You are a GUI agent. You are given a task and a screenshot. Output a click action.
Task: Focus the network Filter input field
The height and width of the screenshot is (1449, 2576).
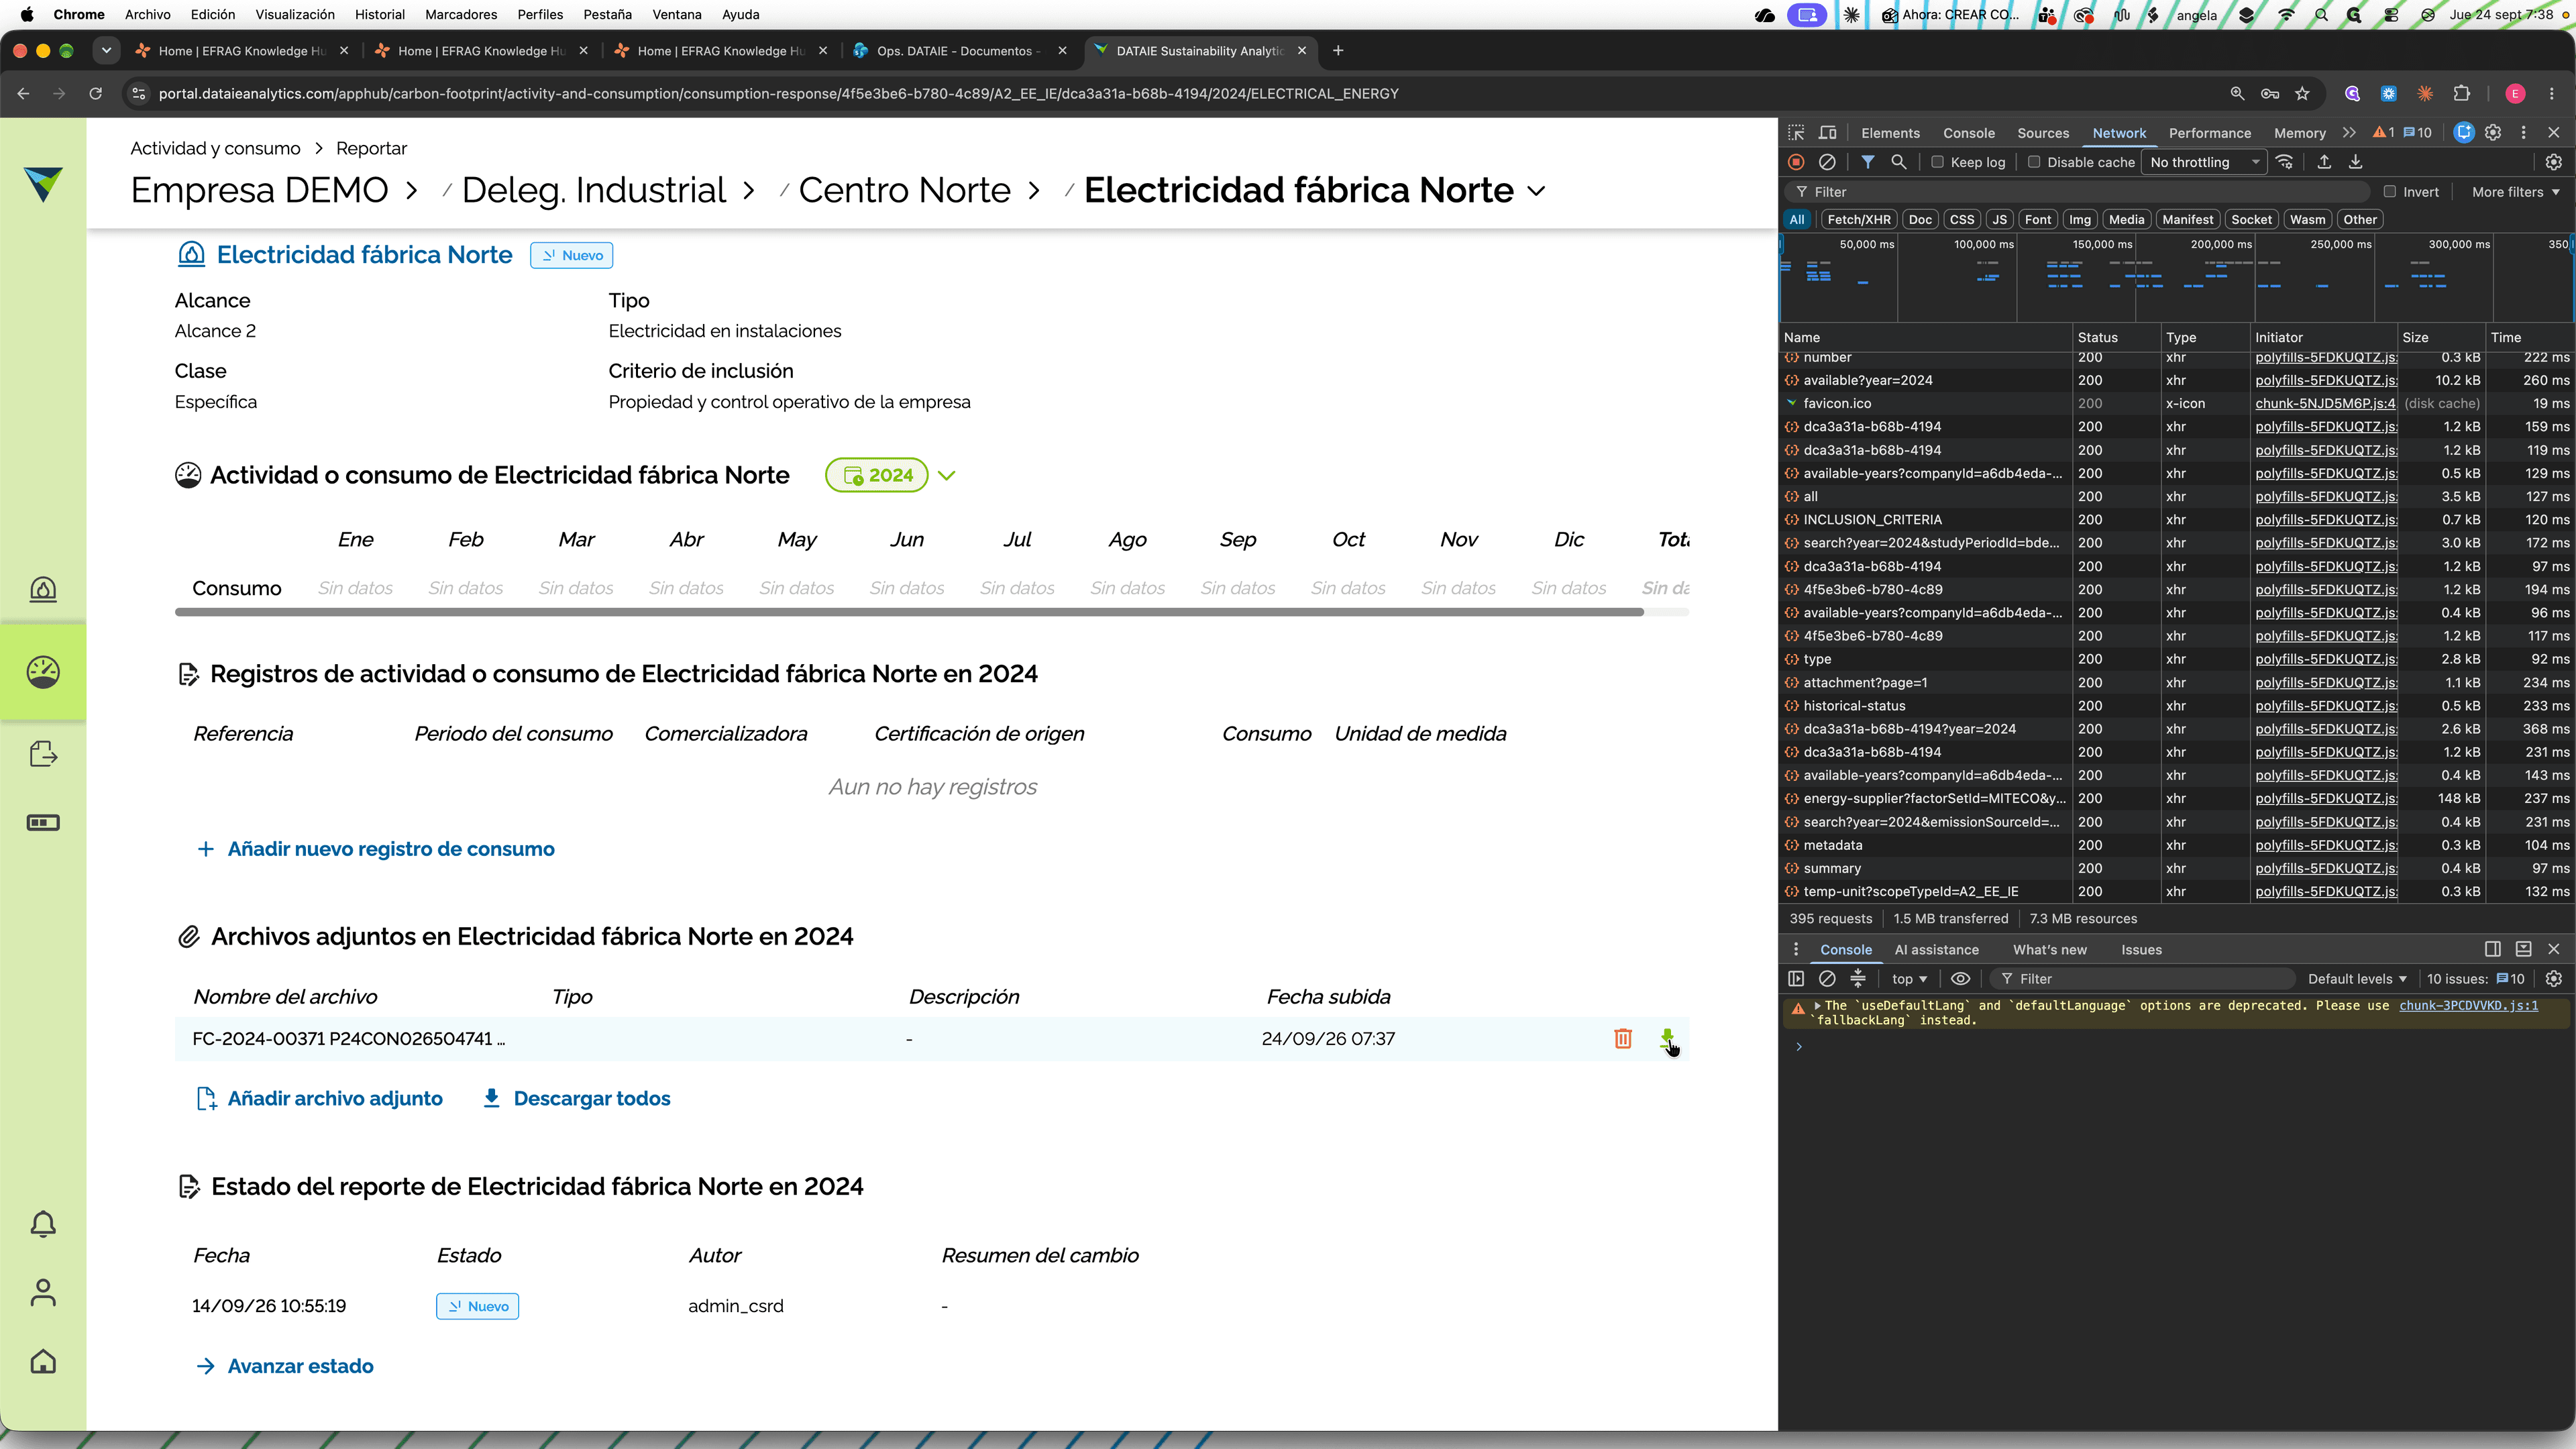coord(2079,192)
